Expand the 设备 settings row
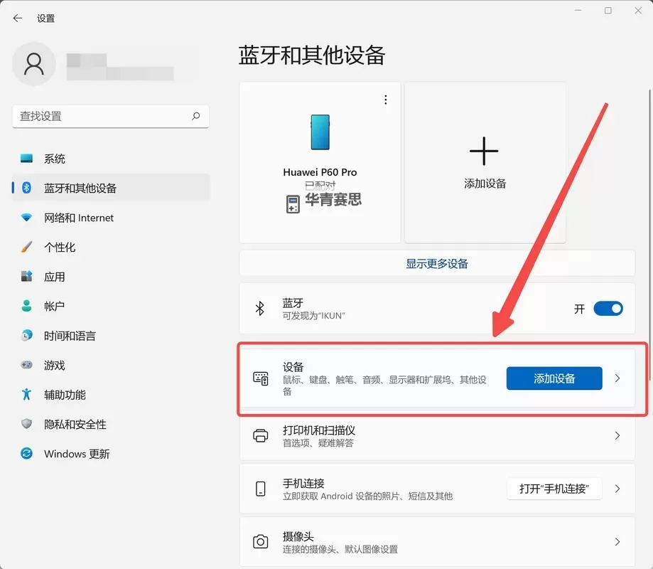 (617, 378)
